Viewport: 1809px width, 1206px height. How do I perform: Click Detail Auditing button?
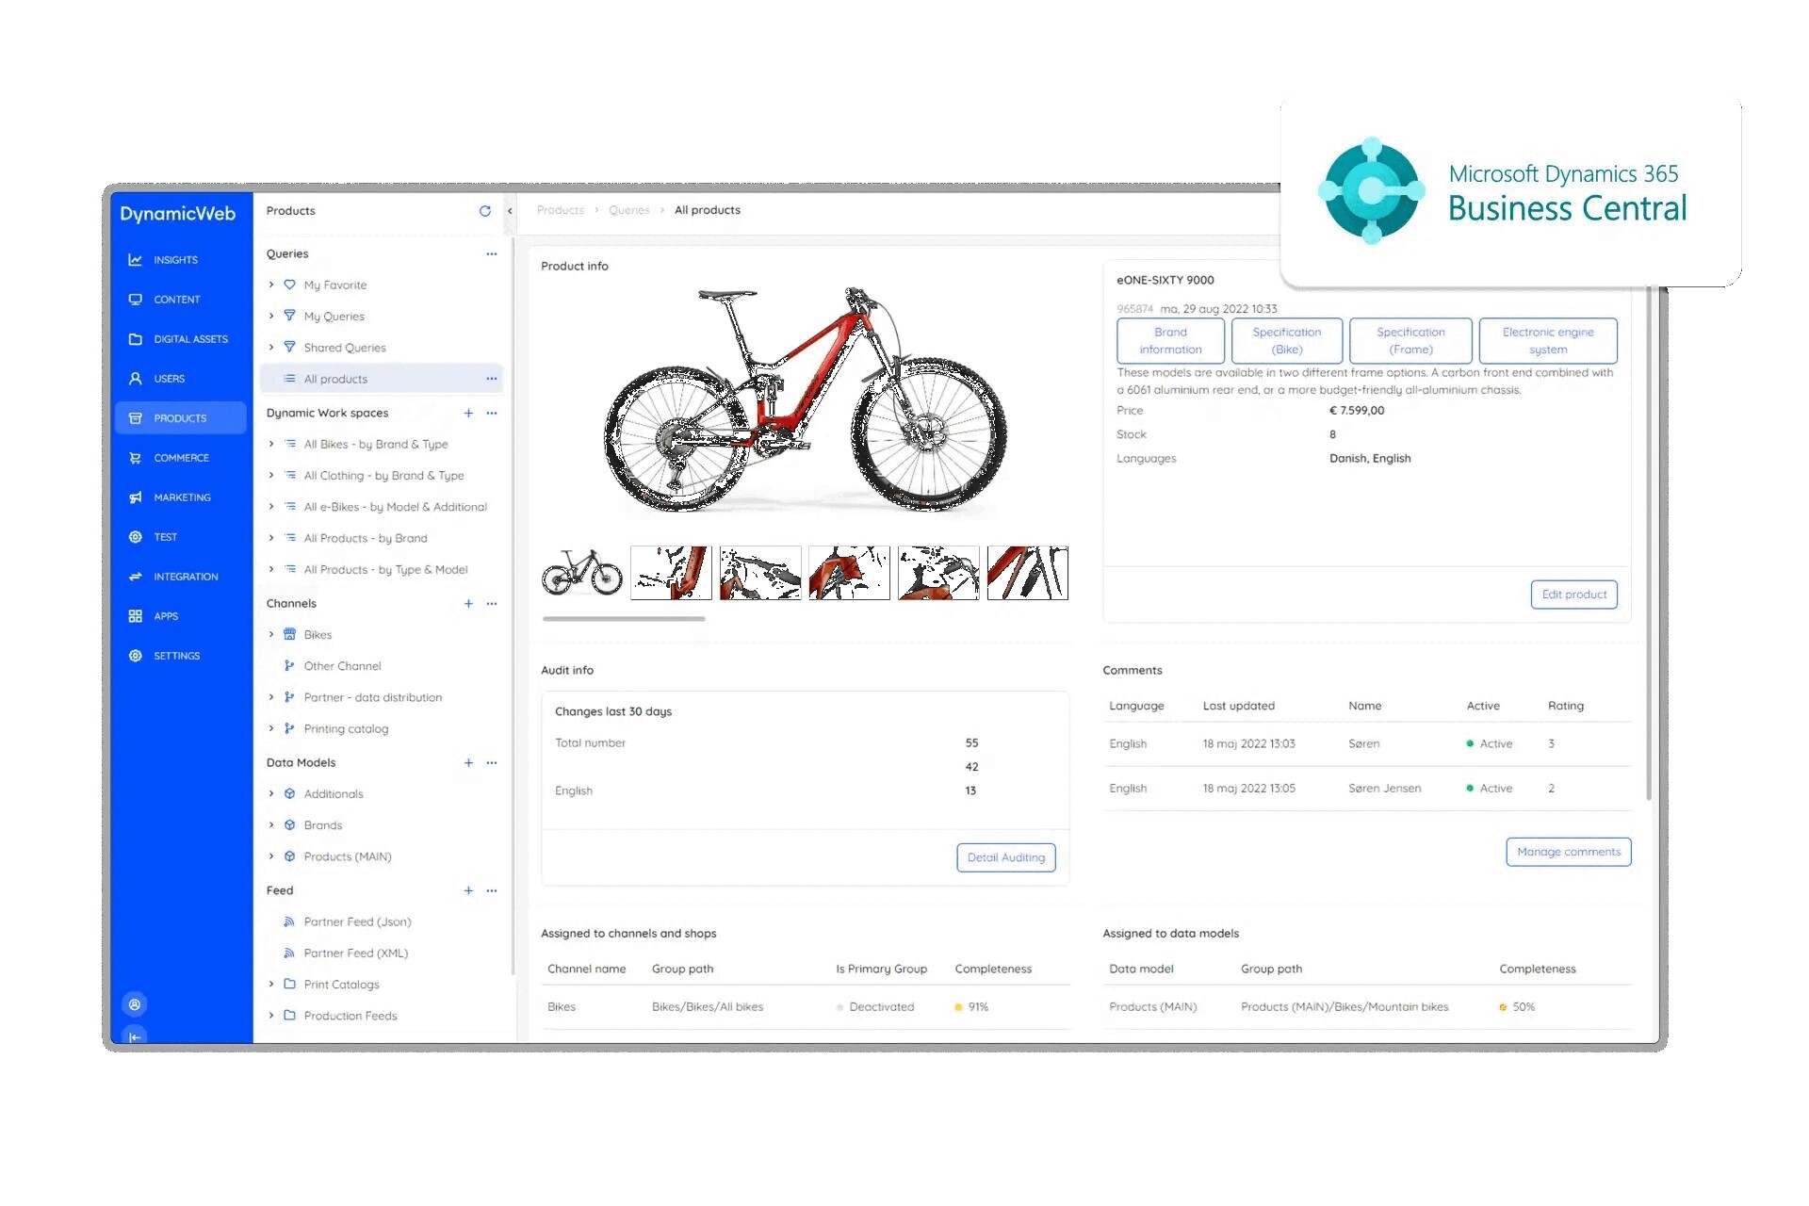pos(1005,857)
